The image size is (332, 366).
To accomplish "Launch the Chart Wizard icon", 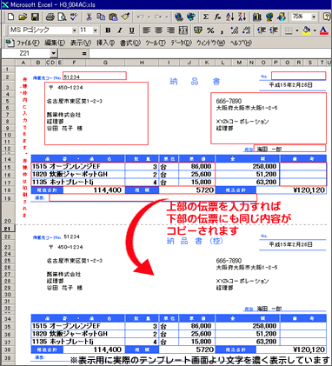I will coord(257,17).
